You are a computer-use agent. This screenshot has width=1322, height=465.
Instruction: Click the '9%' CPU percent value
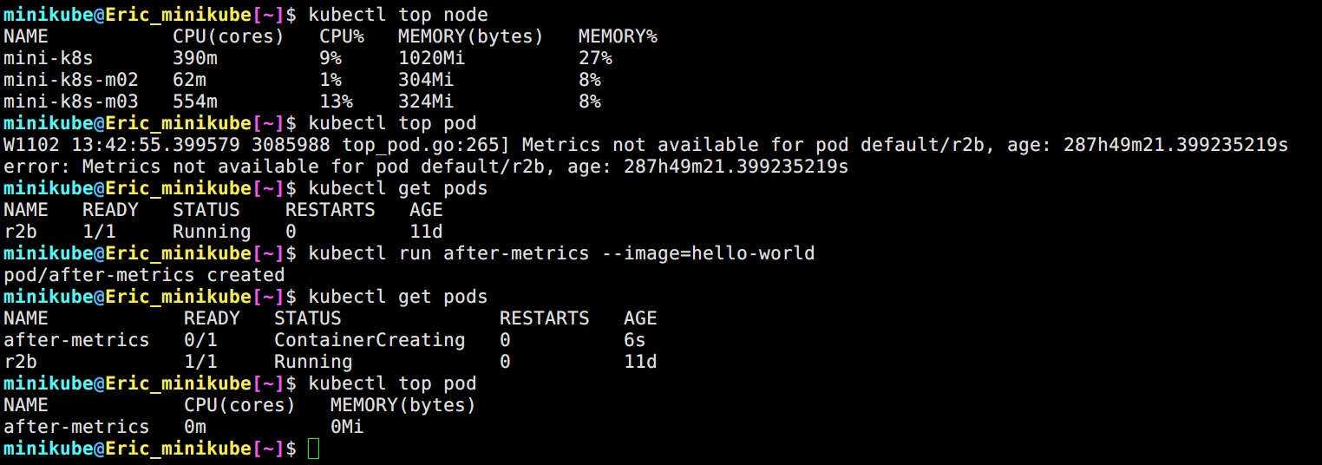click(x=330, y=58)
